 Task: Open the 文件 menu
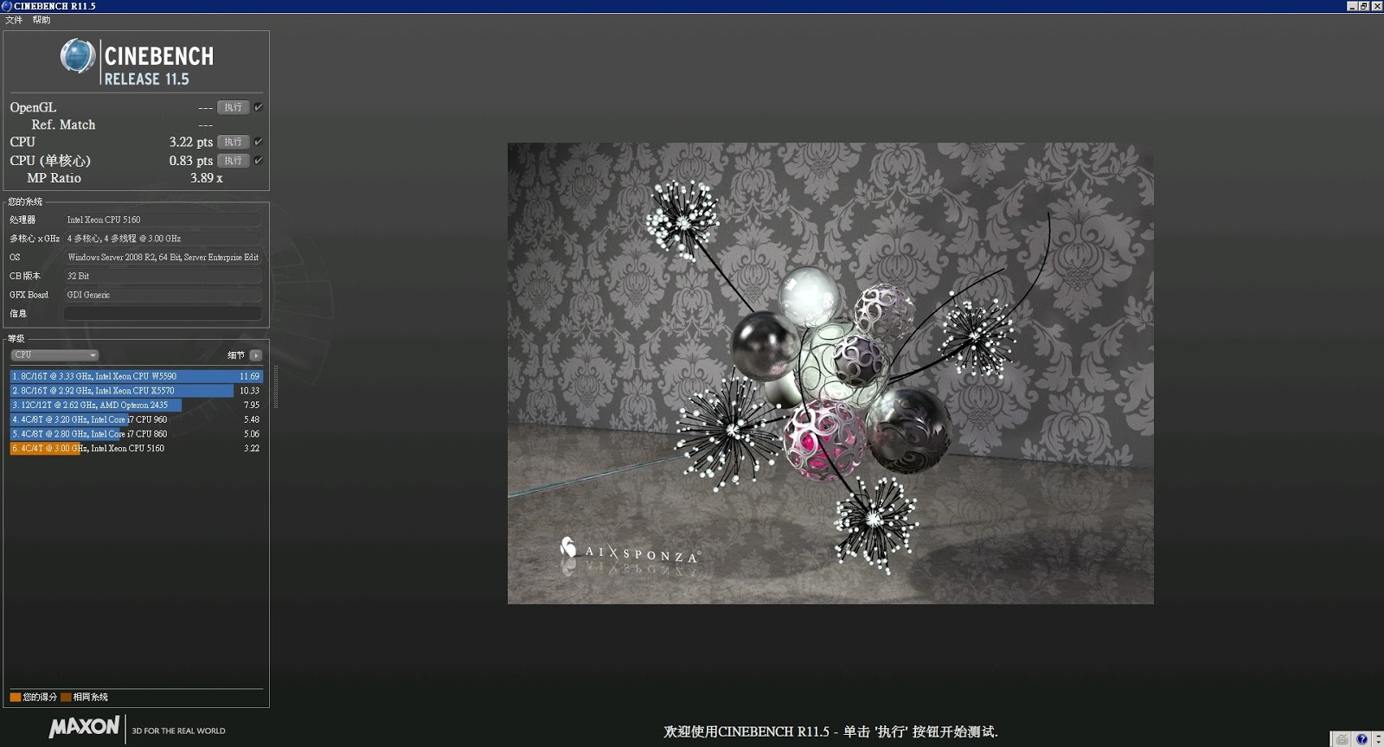click(x=14, y=20)
